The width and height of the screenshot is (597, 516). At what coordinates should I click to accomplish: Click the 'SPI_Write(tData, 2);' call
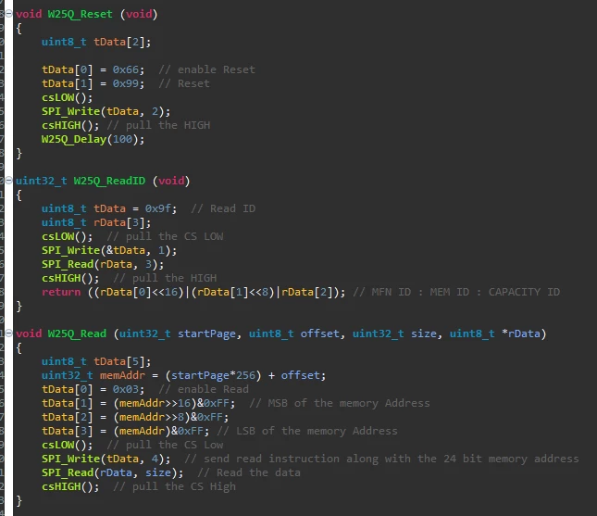click(106, 111)
